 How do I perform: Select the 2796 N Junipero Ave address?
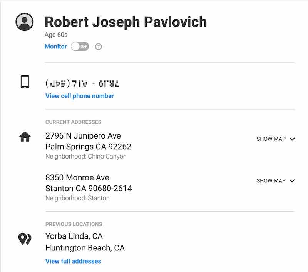tap(83, 136)
